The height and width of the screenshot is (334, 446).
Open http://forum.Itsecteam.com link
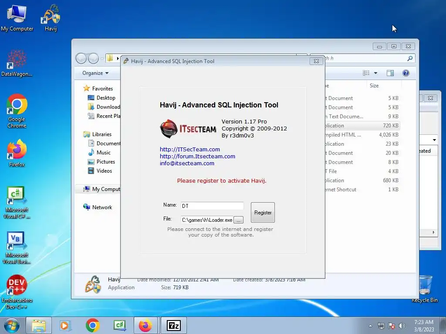(197, 156)
